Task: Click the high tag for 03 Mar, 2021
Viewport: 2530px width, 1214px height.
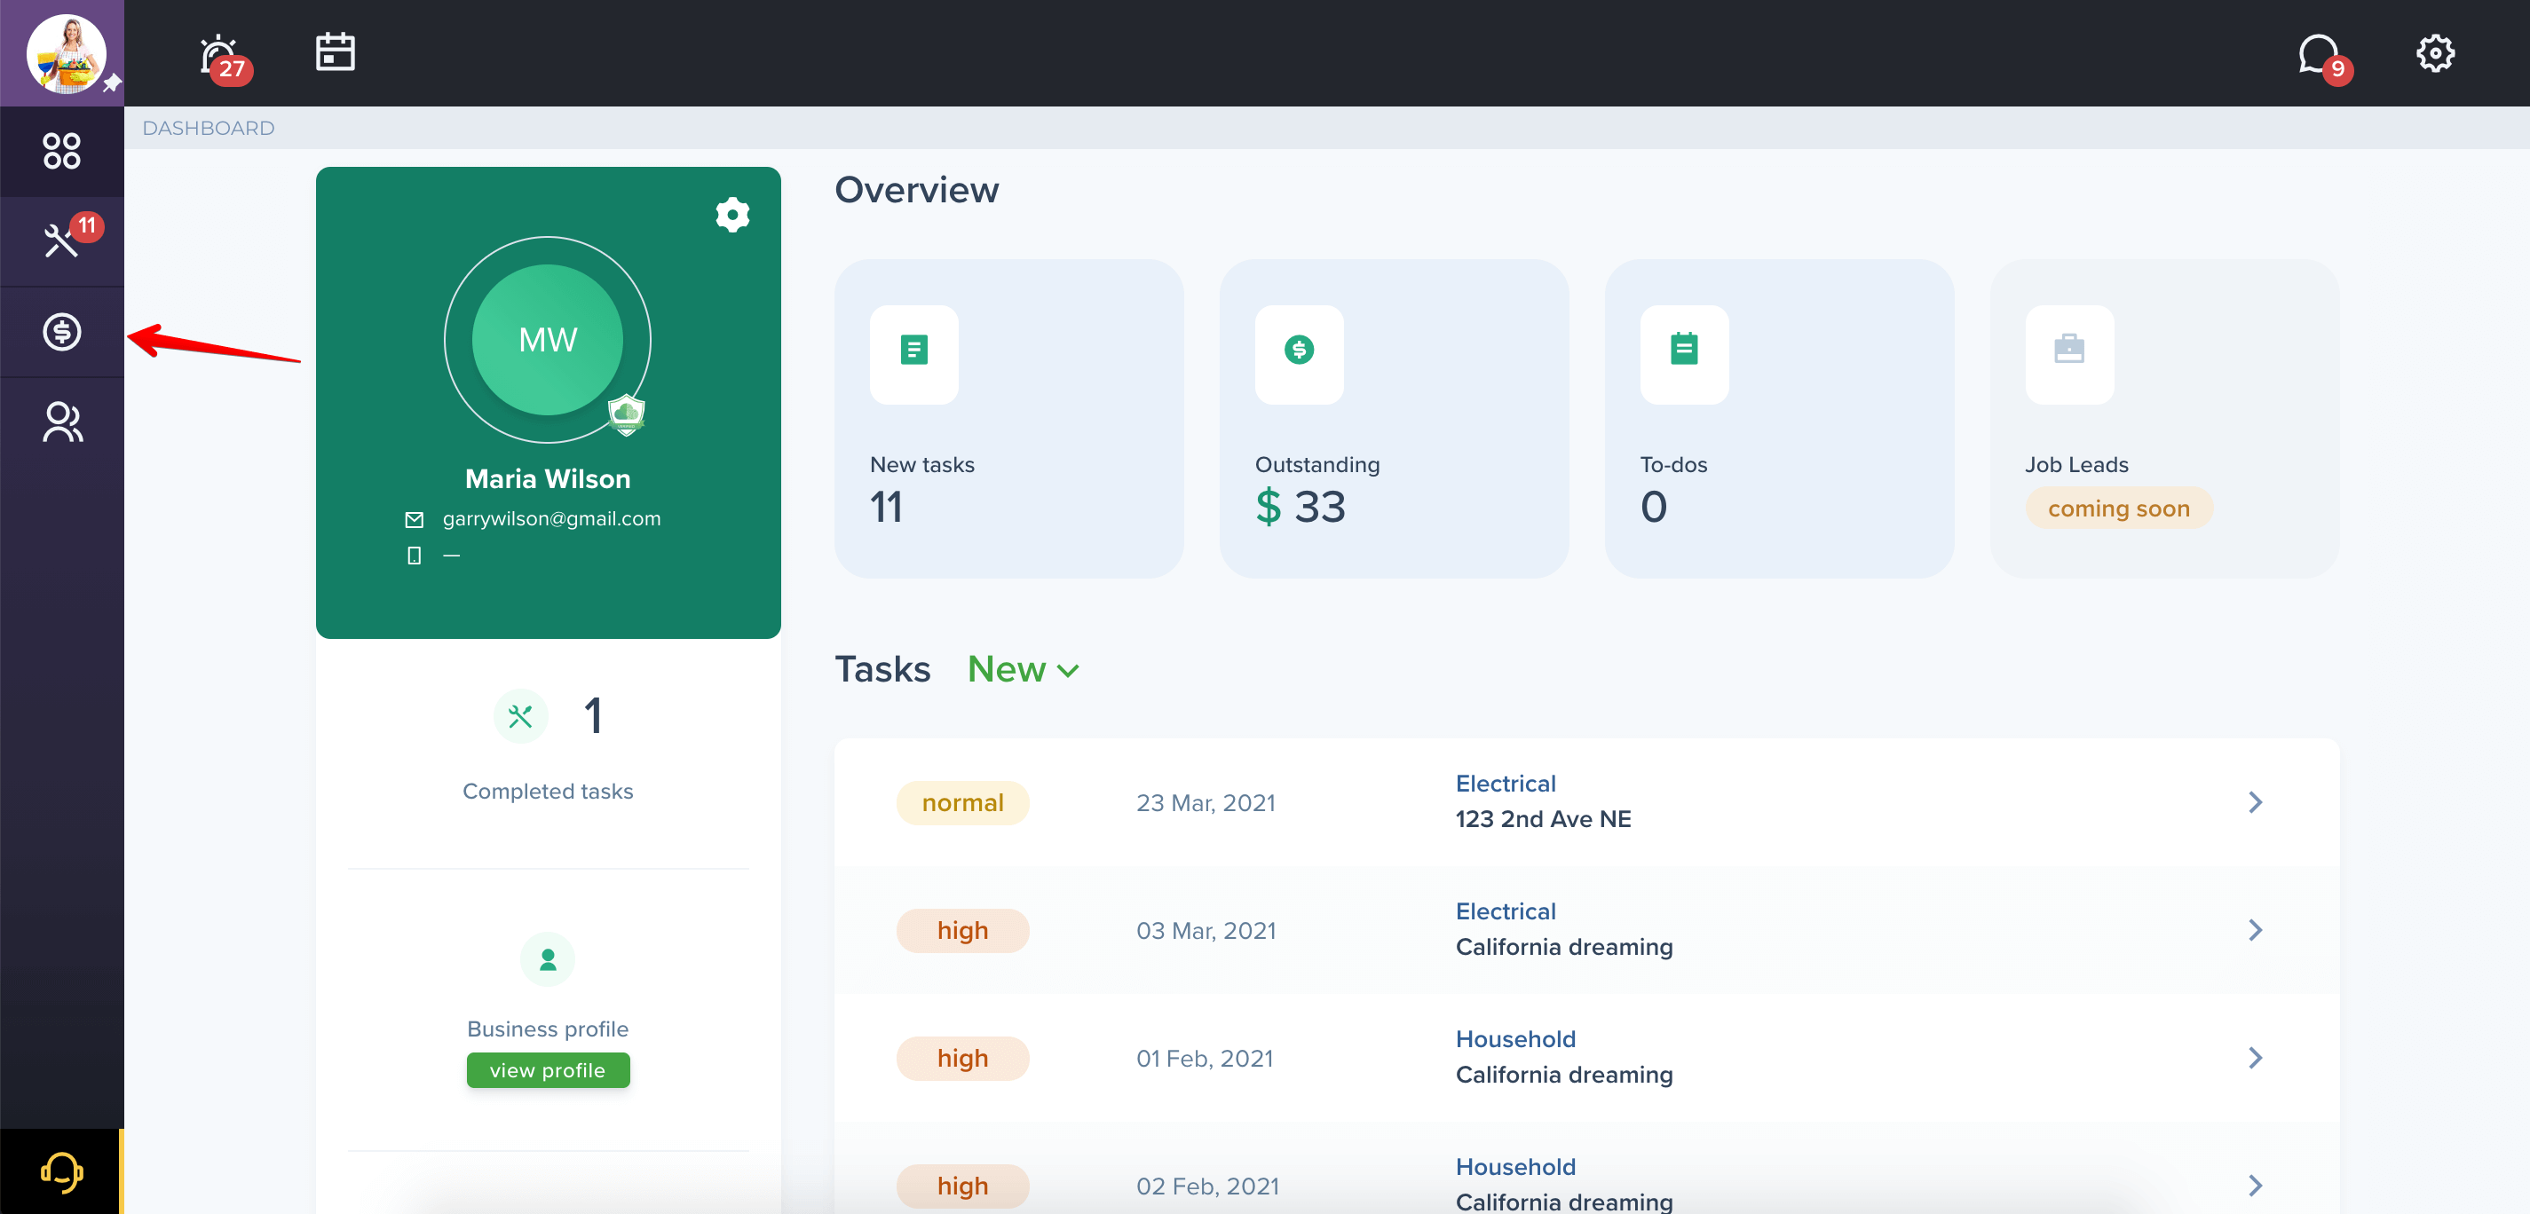Action: click(x=961, y=930)
